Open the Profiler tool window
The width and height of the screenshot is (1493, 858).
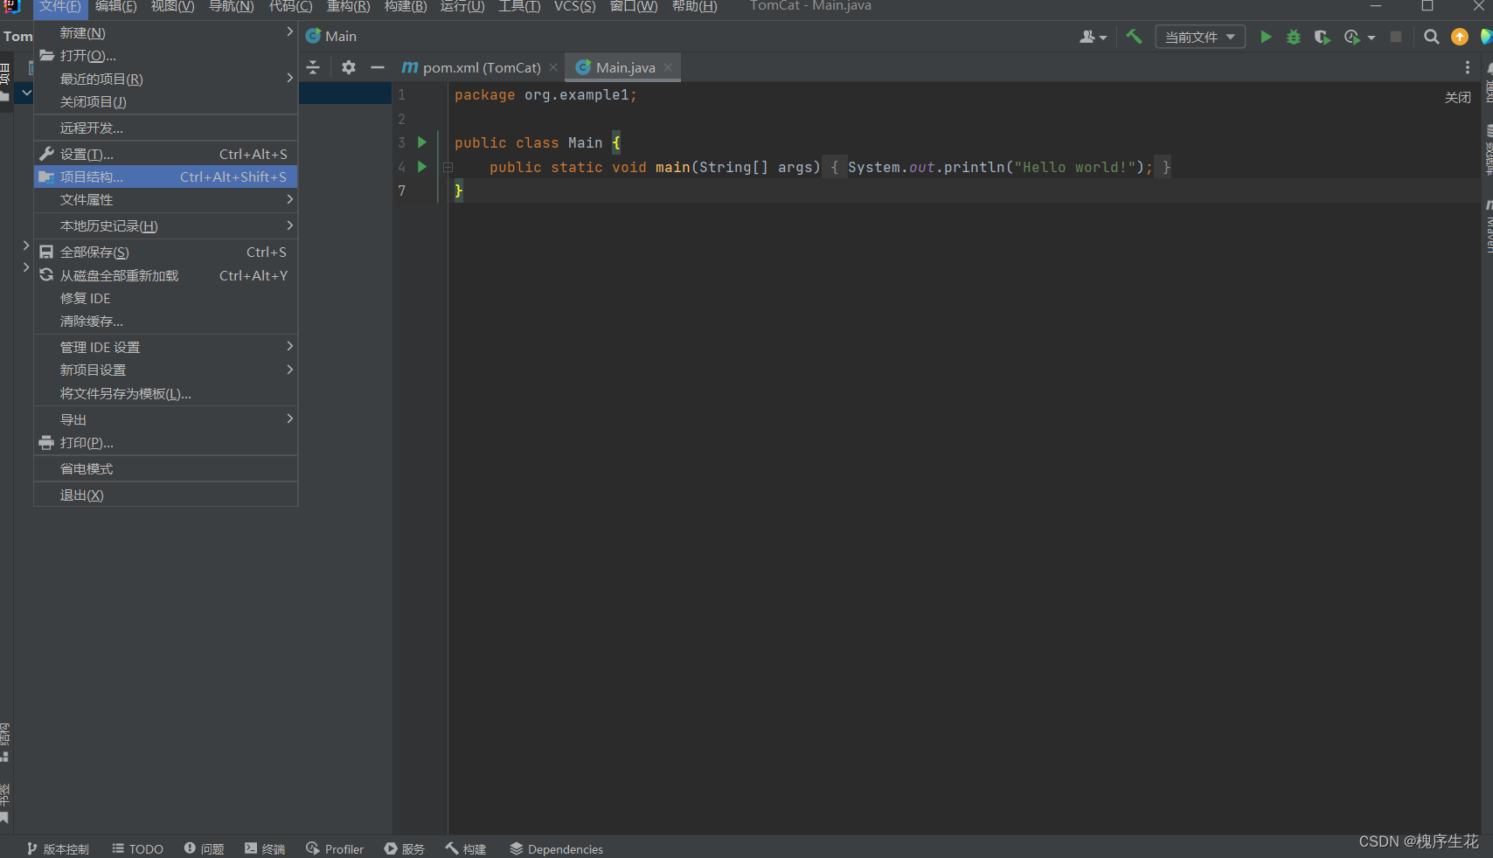click(335, 848)
